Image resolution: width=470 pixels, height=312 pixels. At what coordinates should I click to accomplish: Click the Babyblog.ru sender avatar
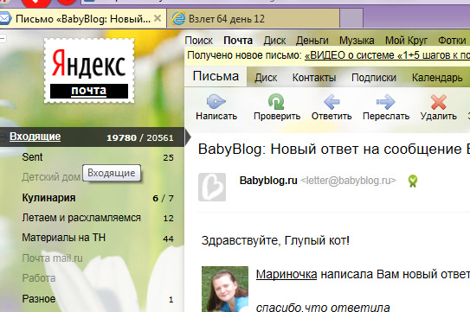pyautogui.click(x=212, y=187)
